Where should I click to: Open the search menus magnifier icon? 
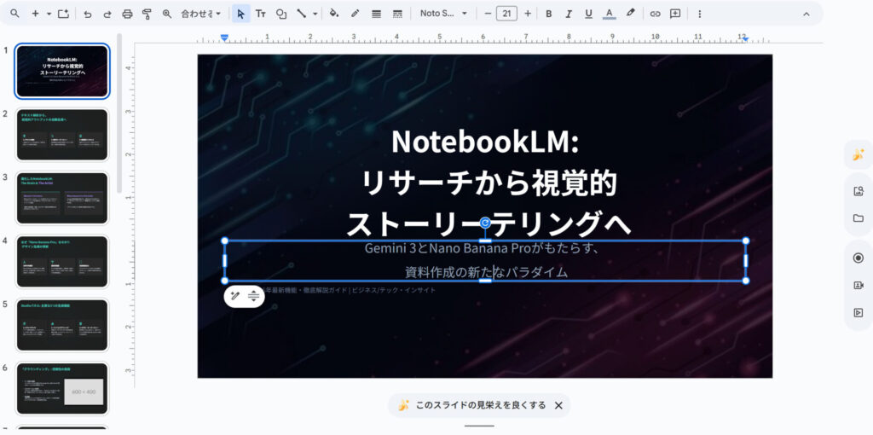pos(14,14)
